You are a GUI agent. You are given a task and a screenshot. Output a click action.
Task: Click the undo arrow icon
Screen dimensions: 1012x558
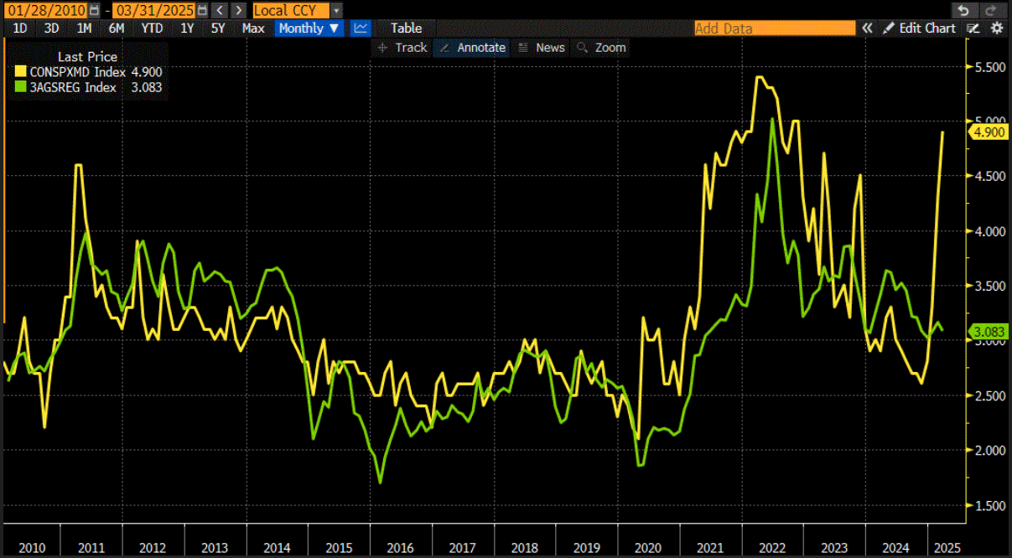coord(963,10)
